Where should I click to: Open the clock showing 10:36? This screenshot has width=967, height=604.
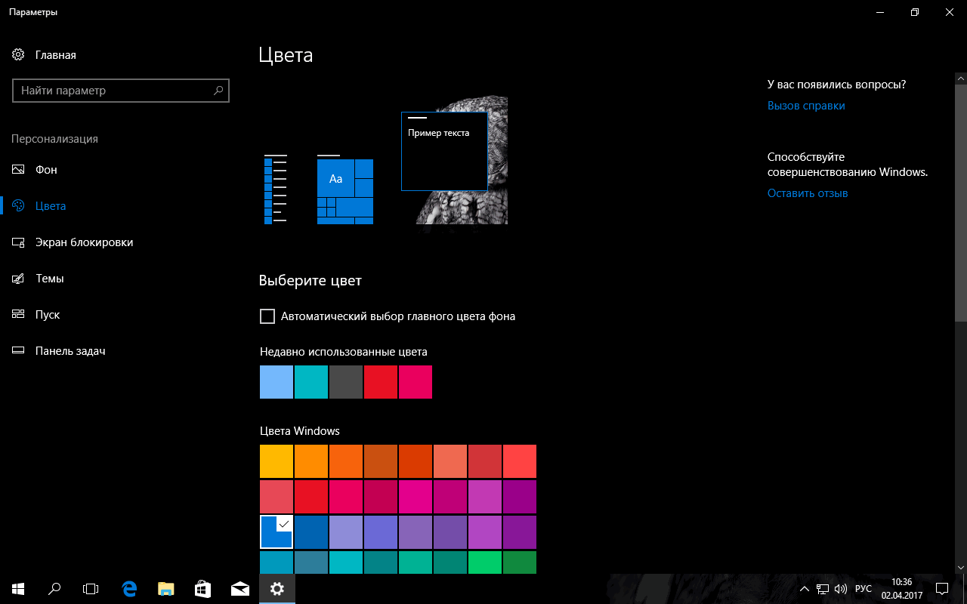[902, 589]
